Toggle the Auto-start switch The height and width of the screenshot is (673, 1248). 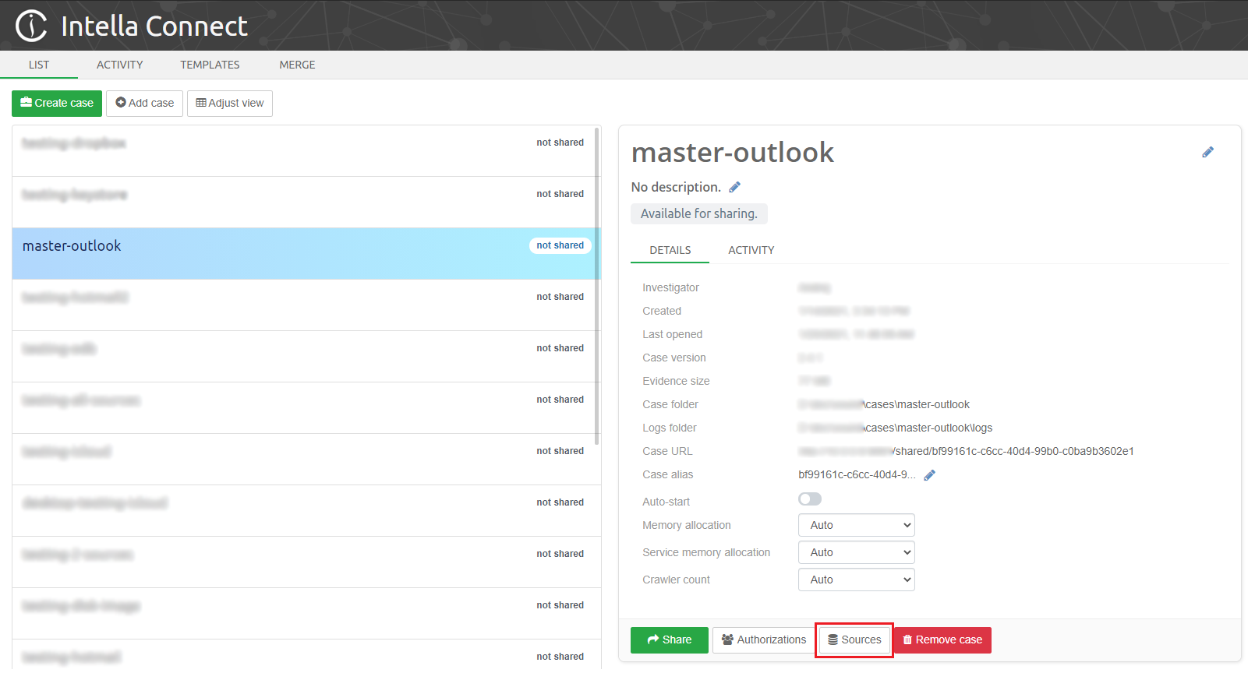[810, 499]
